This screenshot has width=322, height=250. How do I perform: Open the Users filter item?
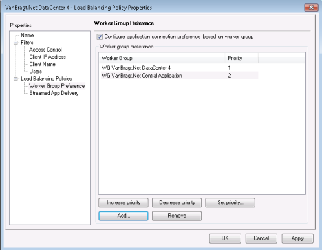tap(36, 72)
